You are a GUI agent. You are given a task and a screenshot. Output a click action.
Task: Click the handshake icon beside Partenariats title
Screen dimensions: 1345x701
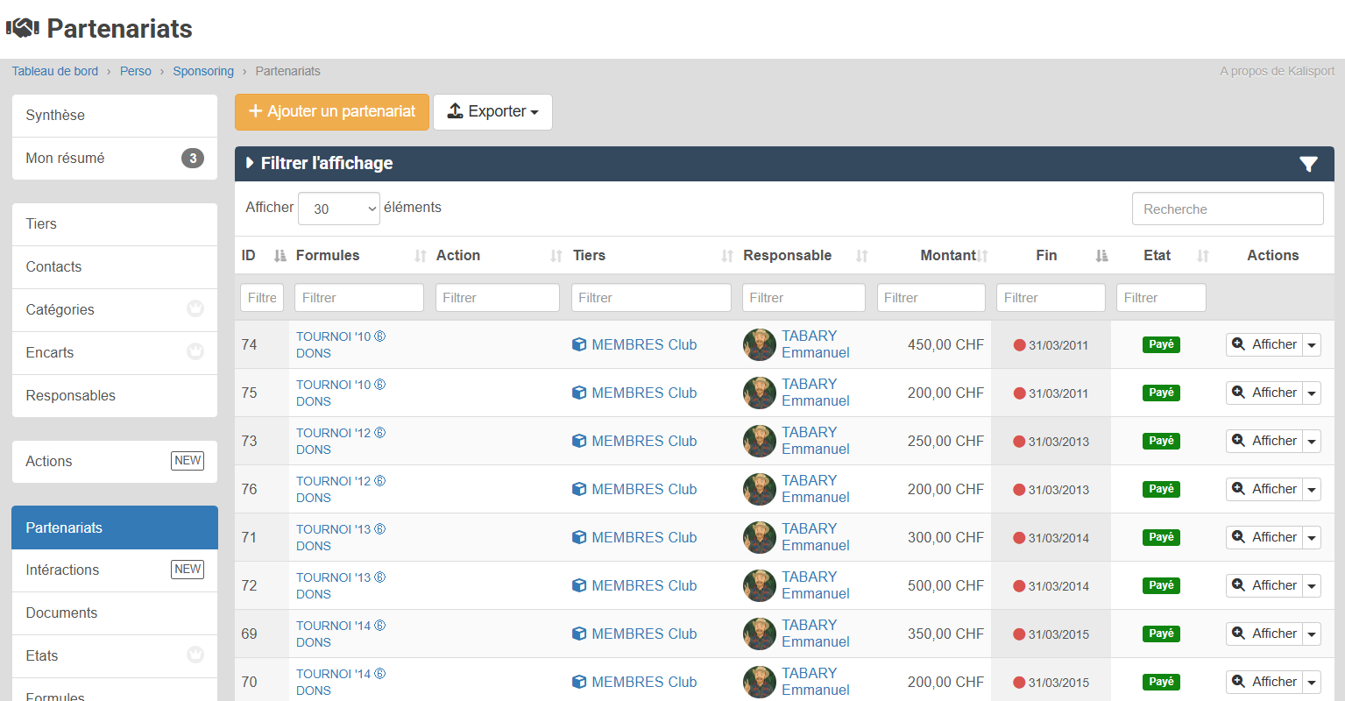(x=23, y=28)
